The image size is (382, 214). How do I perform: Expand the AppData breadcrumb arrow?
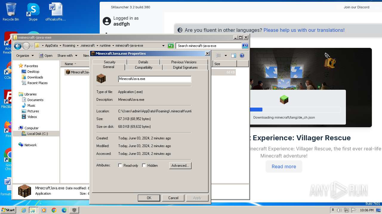point(60,46)
